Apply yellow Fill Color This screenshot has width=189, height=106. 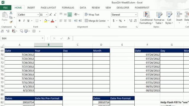pos(46,21)
